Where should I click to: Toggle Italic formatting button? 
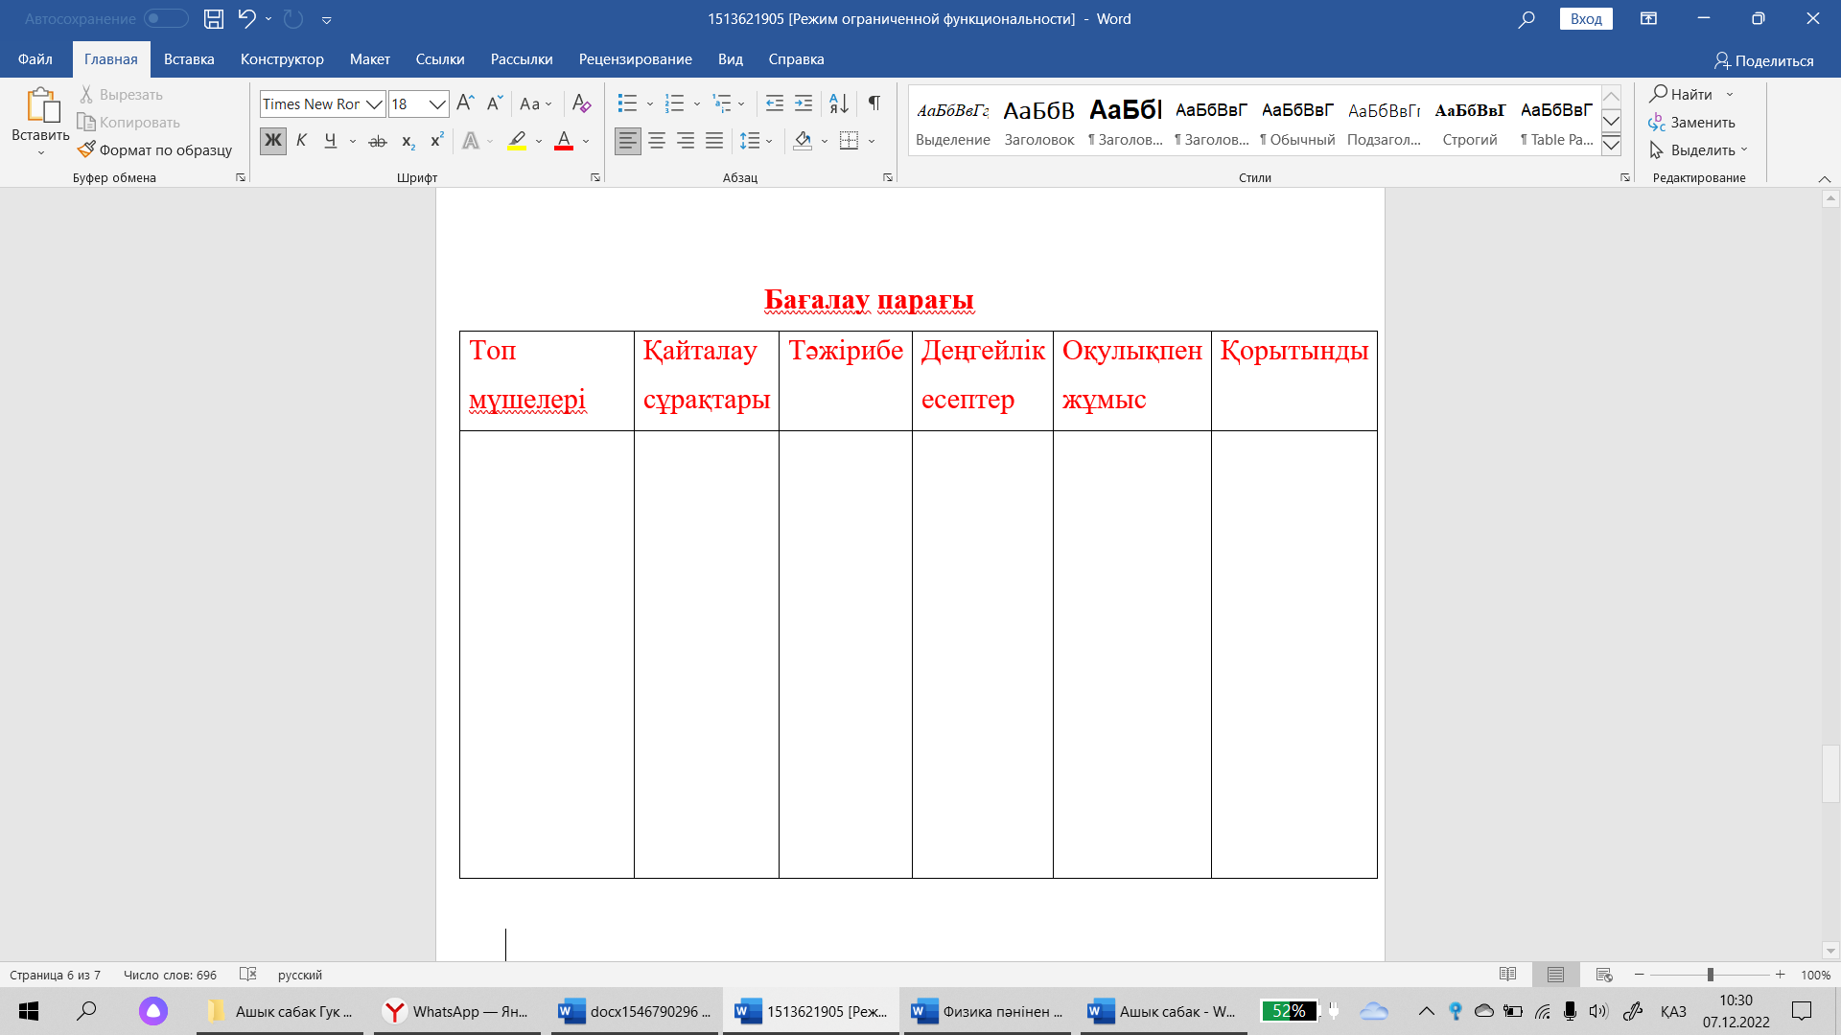tap(301, 141)
